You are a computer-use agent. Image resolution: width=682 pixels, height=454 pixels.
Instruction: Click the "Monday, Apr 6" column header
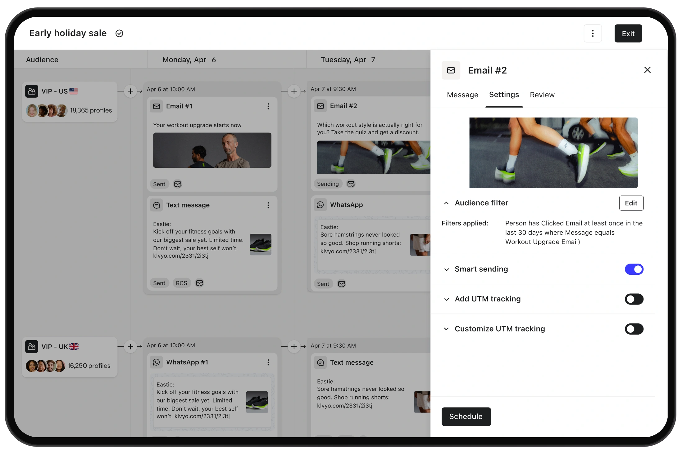tap(189, 60)
